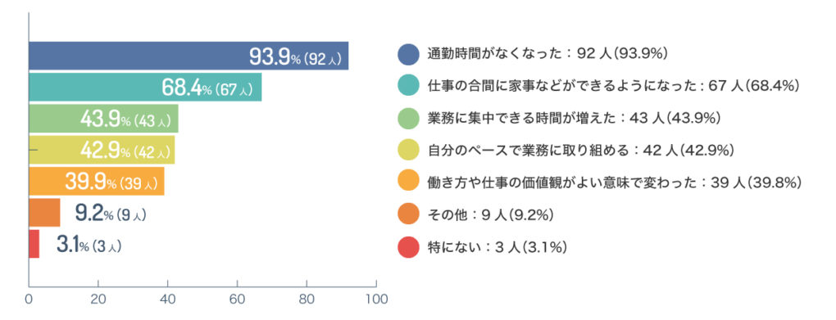
Task: Select the 39.9% orange bar
Action: pos(96,181)
